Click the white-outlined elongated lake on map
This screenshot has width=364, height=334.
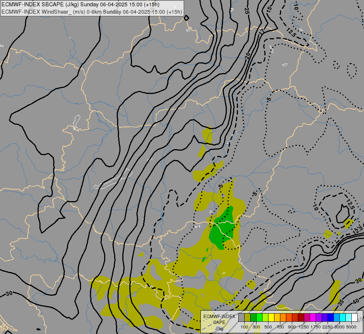click(114, 179)
